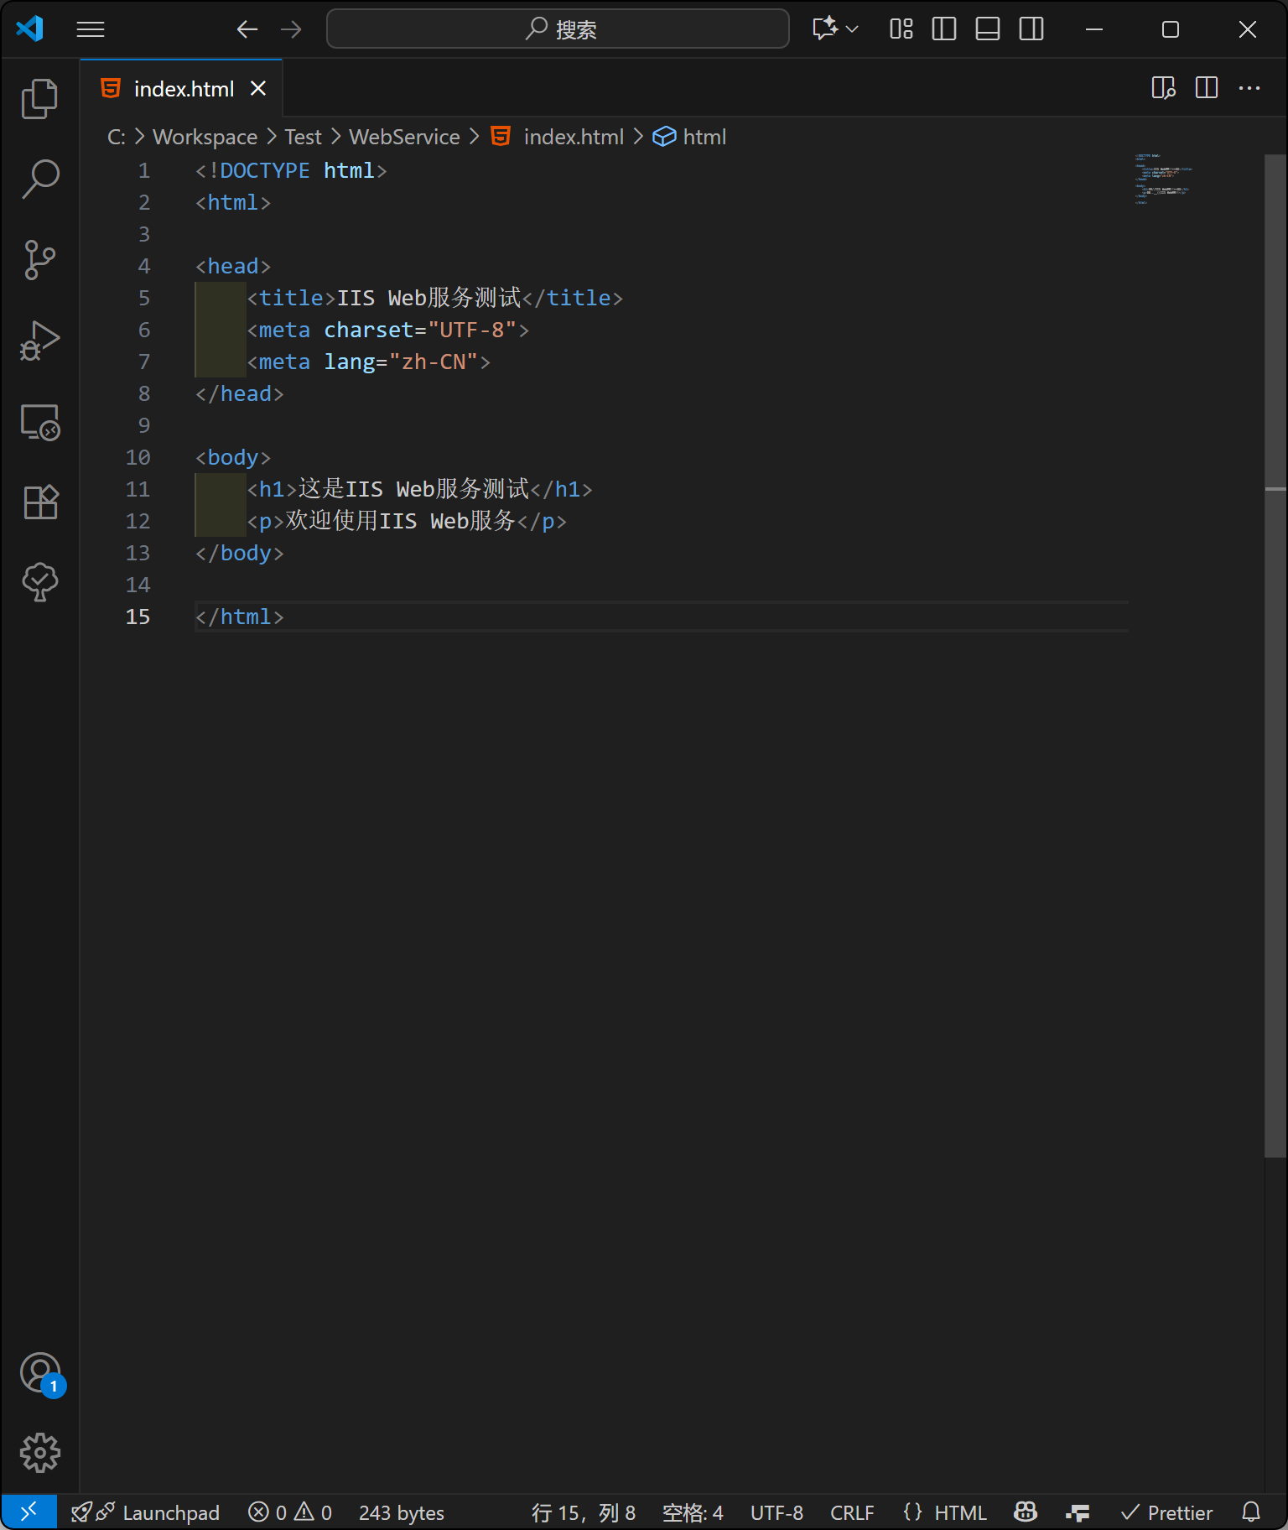This screenshot has width=1288, height=1530.
Task: Navigate forward with the right arrow
Action: [x=291, y=29]
